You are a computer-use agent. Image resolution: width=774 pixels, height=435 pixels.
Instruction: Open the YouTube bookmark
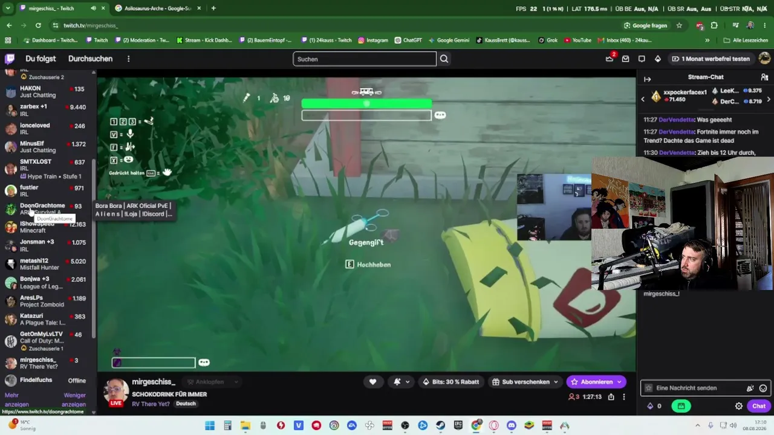[x=577, y=40]
